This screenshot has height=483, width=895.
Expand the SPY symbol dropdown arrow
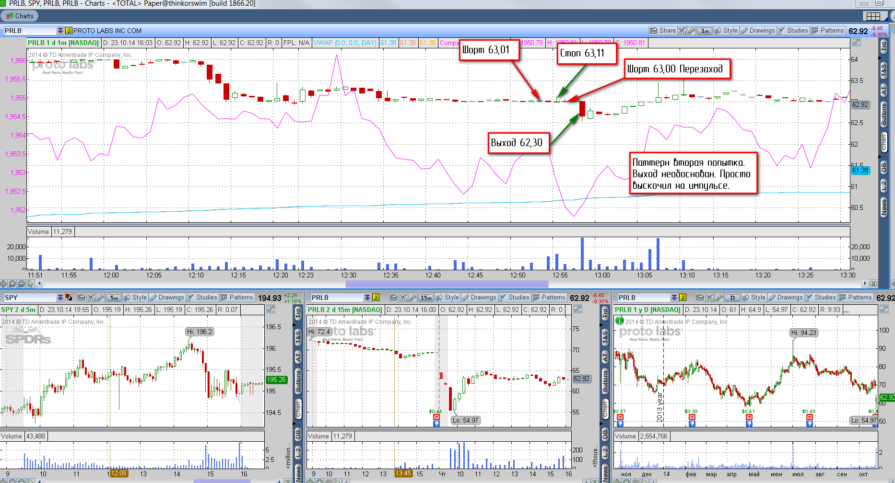(x=60, y=298)
